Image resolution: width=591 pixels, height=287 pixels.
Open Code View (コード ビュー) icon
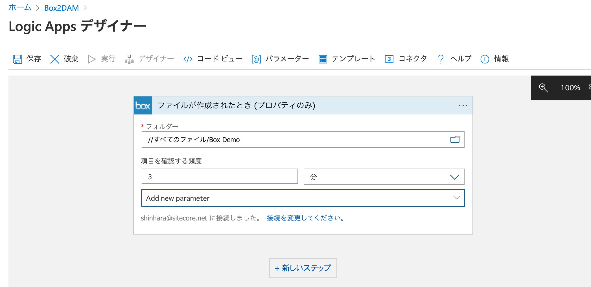pos(188,59)
